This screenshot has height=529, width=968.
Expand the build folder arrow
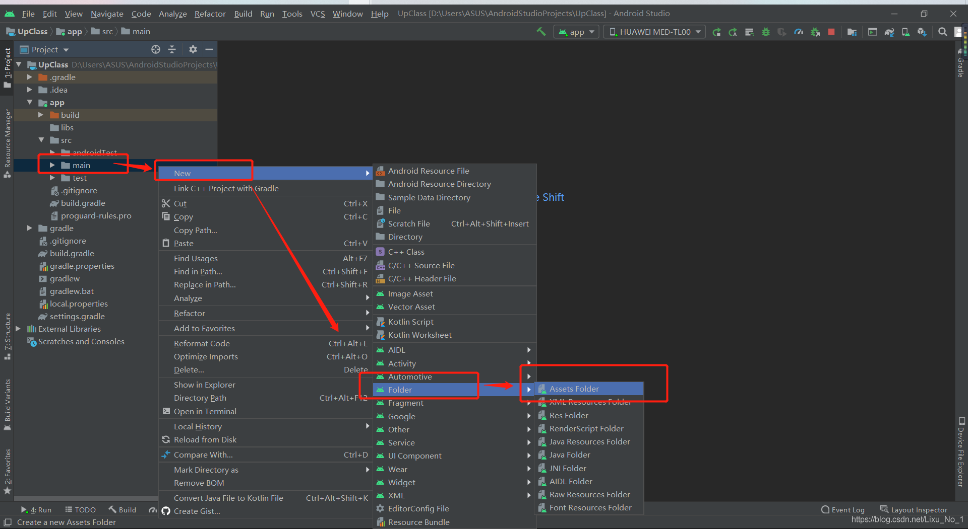[41, 115]
